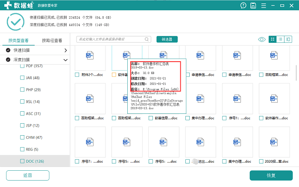The image size is (299, 187).
Task: Check the XSL (14) type checkbox
Action: (22, 101)
